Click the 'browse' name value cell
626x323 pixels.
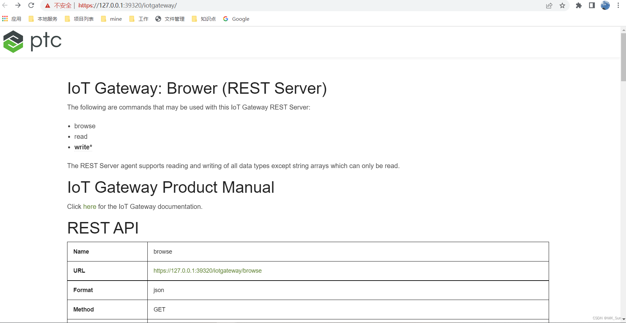348,252
